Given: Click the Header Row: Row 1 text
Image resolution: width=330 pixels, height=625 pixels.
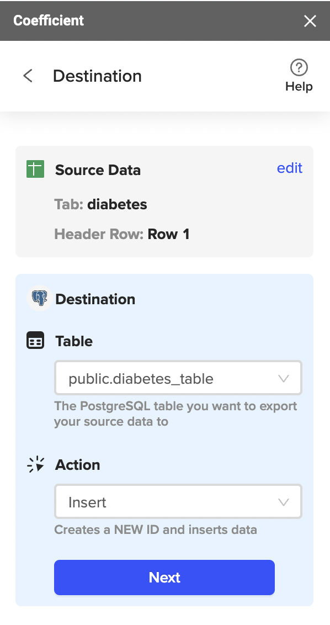Looking at the screenshot, I should (121, 234).
